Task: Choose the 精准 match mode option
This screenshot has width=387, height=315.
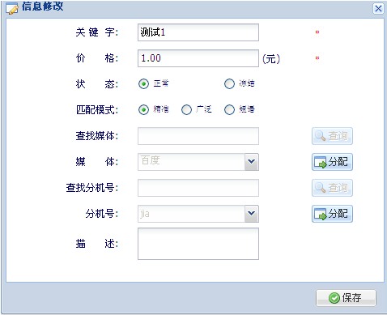Action: tap(143, 109)
